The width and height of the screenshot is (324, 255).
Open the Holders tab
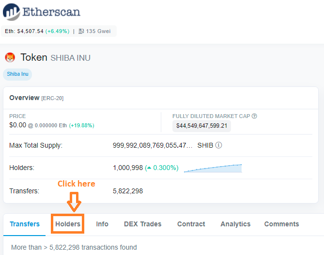click(68, 224)
